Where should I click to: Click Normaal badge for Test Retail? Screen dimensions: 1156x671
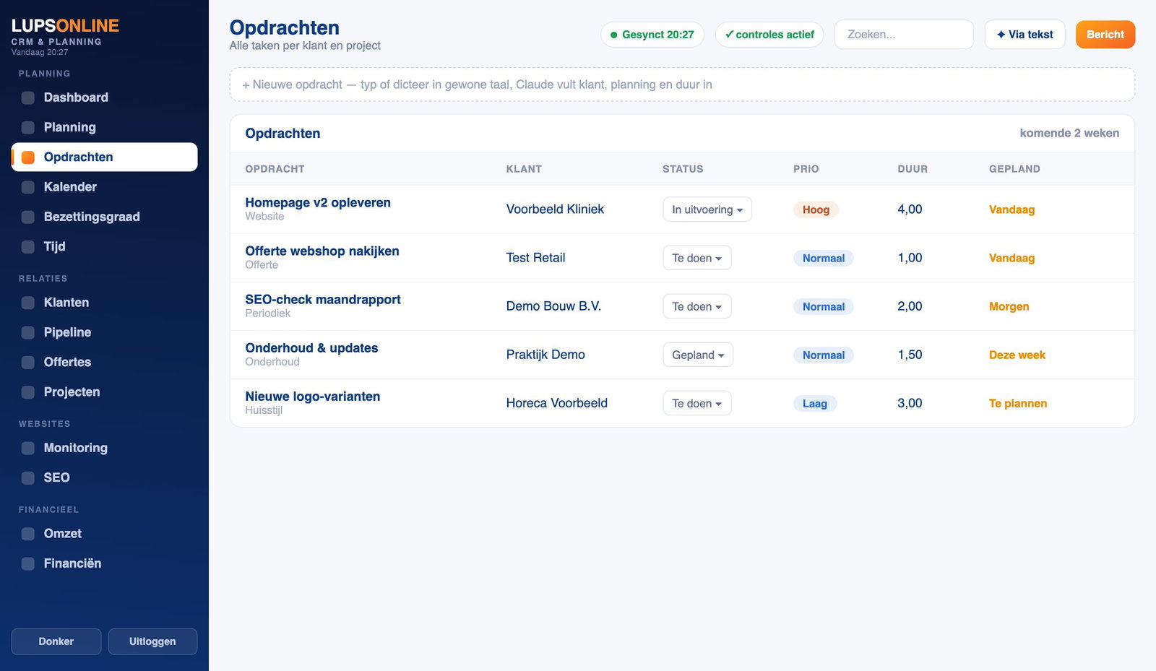[824, 258]
